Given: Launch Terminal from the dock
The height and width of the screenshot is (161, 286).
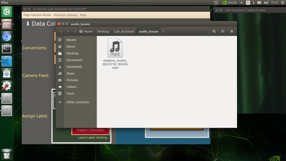Looking at the screenshot, I should (x=7, y=49).
